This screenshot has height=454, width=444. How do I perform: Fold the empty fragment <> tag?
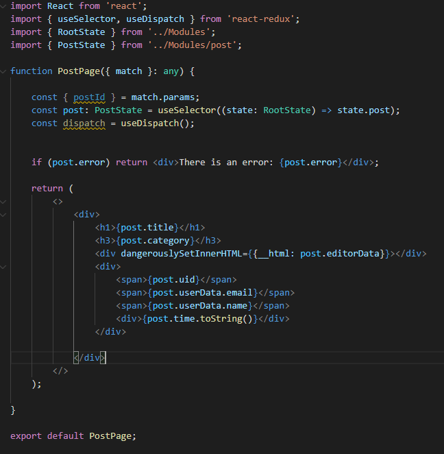[x=3, y=202]
